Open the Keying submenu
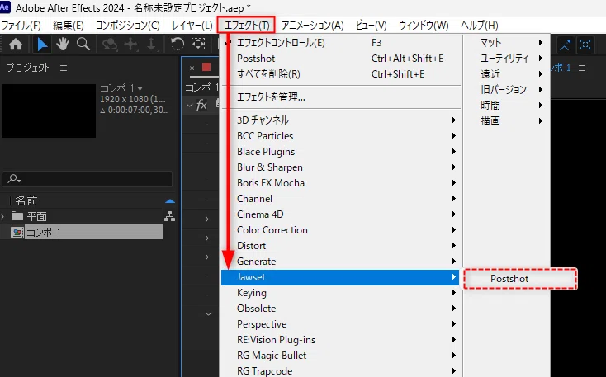The image size is (606, 377). tap(341, 293)
